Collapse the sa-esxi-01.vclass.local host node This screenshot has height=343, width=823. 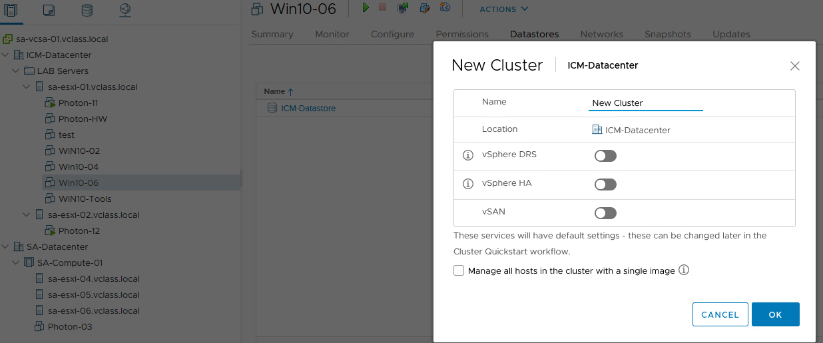tap(27, 87)
